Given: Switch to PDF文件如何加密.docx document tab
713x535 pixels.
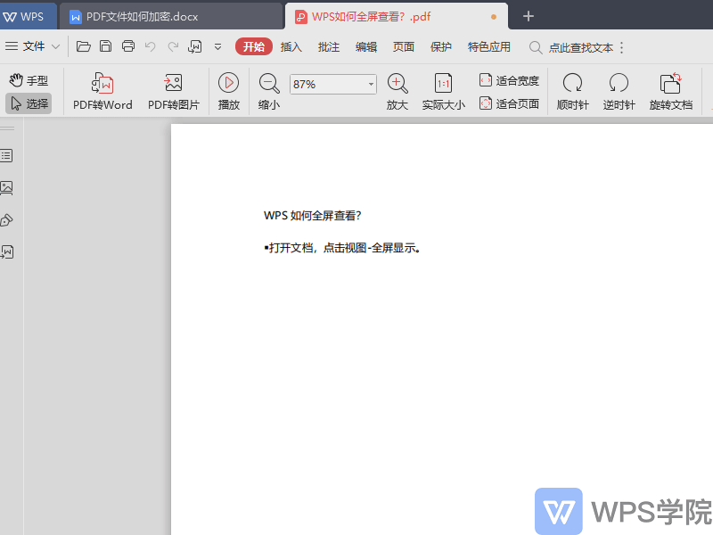Looking at the screenshot, I should (x=143, y=16).
